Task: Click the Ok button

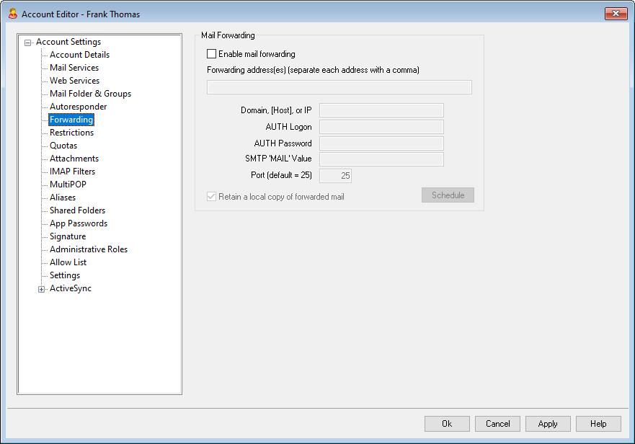Action: (447, 424)
